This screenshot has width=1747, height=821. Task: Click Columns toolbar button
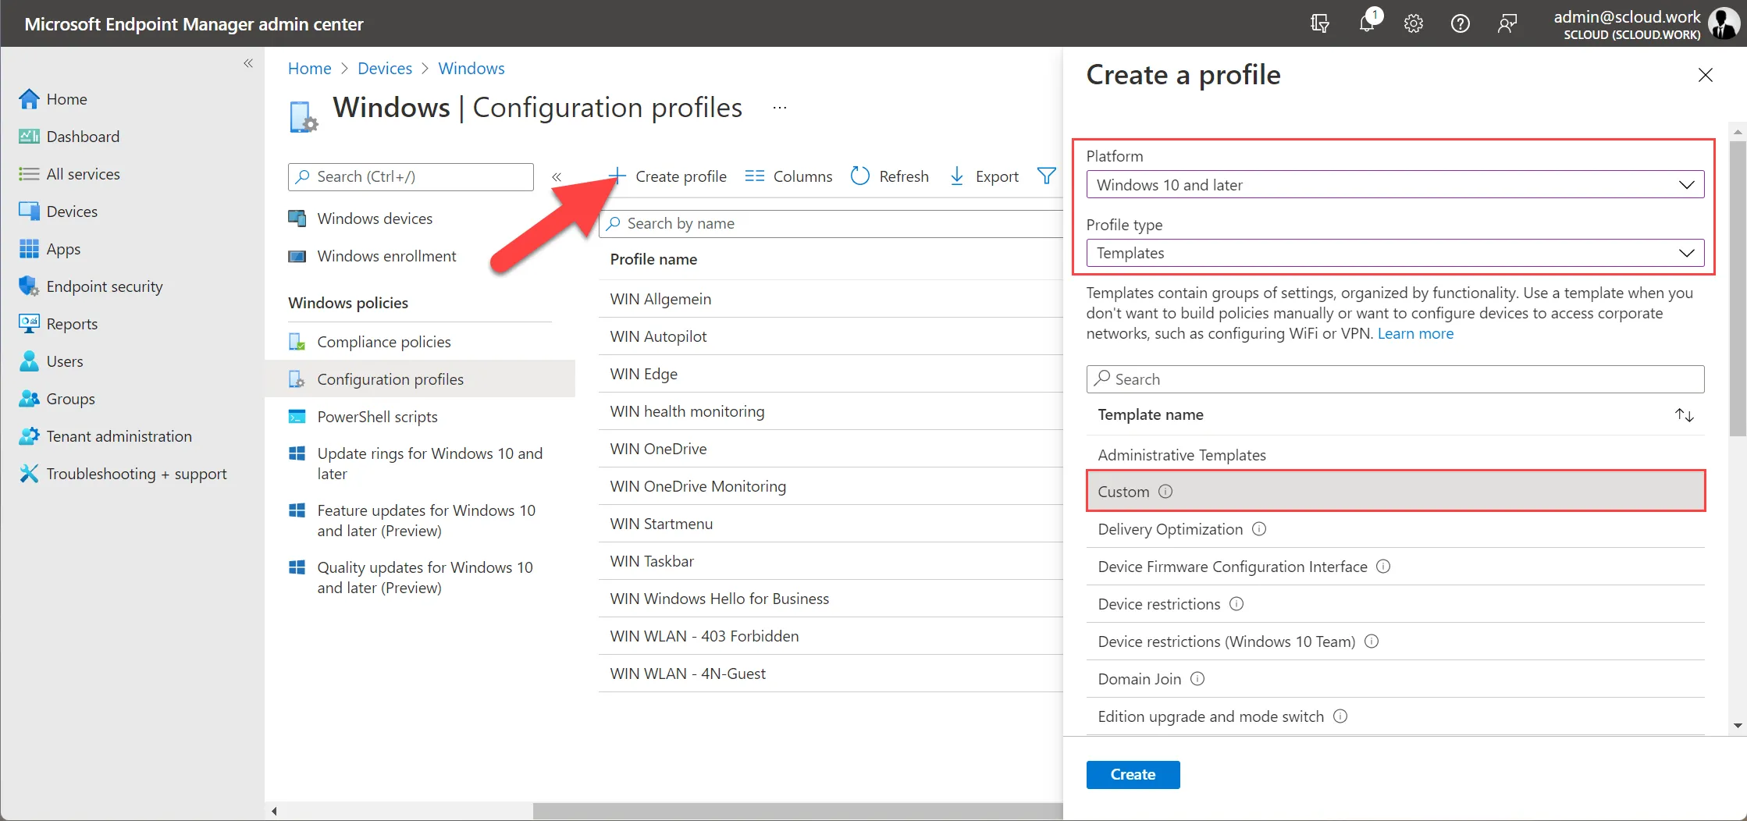[788, 176]
